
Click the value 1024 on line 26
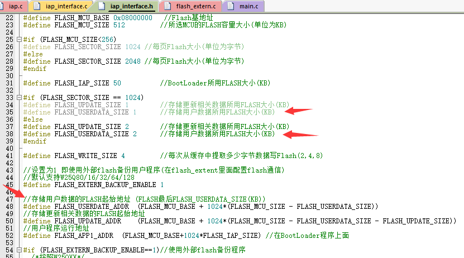[x=133, y=47]
